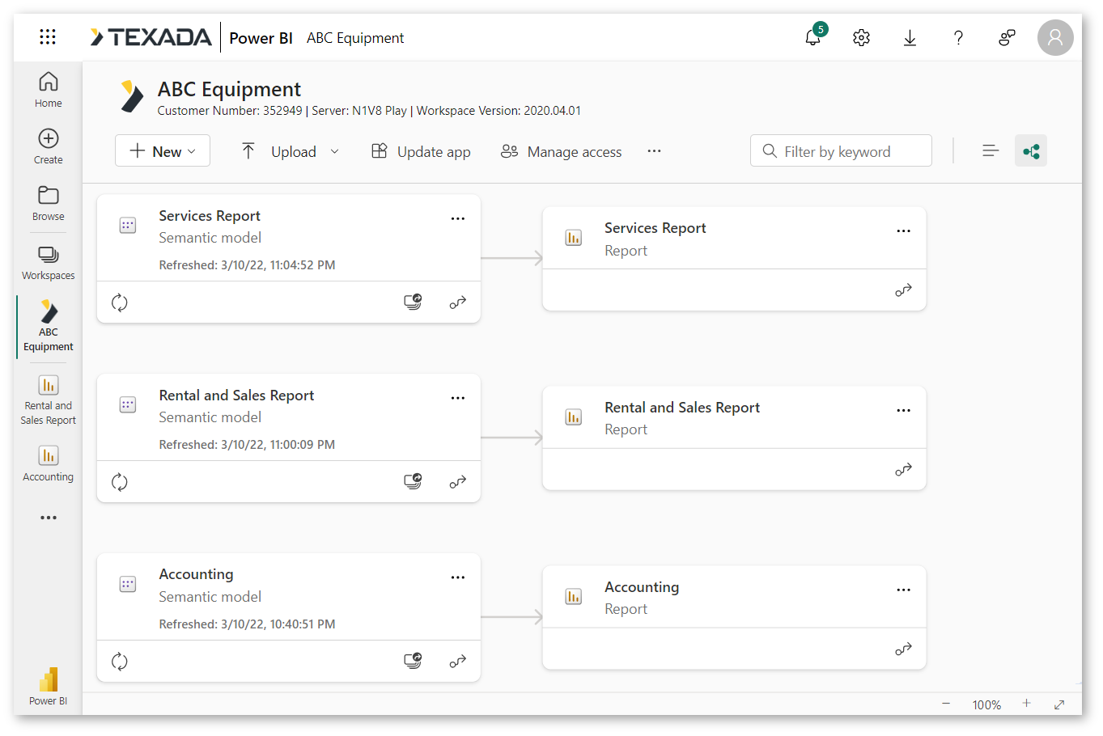Click the Power BI logo at sidebar bottom
The image size is (1103, 736).
[x=49, y=686]
